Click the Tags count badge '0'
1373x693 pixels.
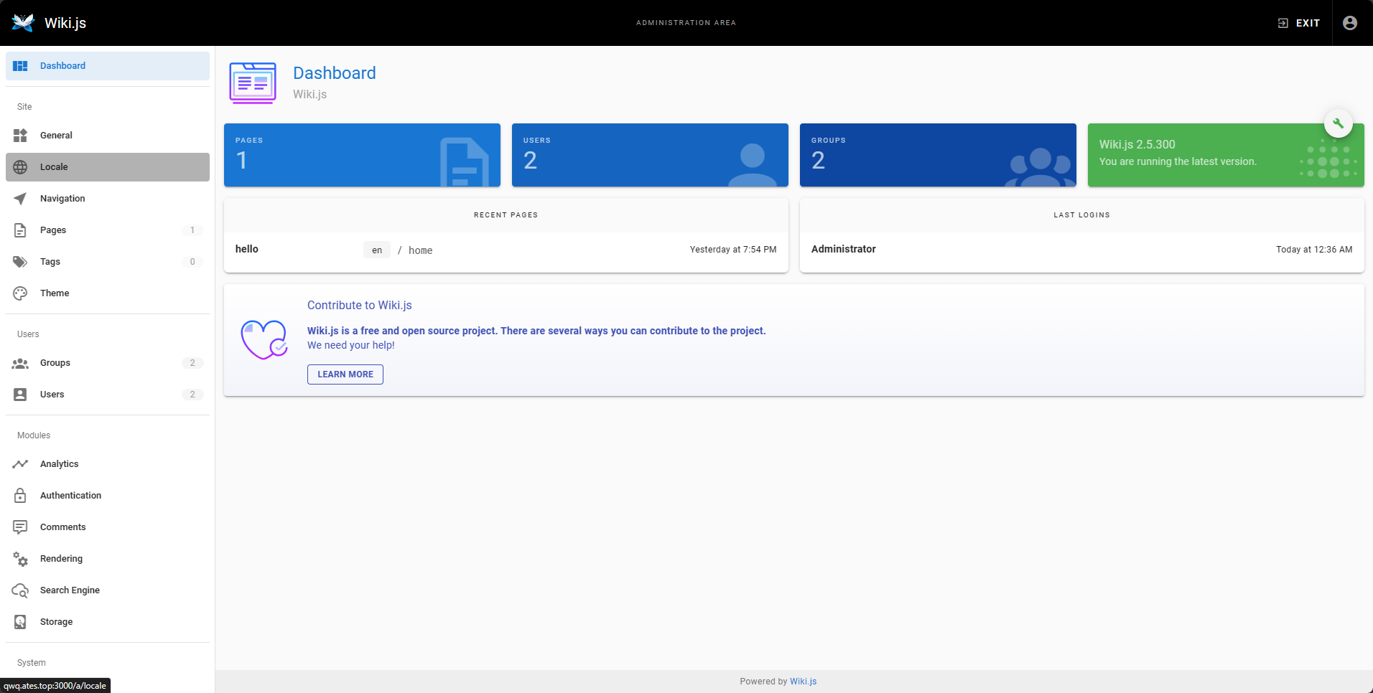[x=192, y=262]
